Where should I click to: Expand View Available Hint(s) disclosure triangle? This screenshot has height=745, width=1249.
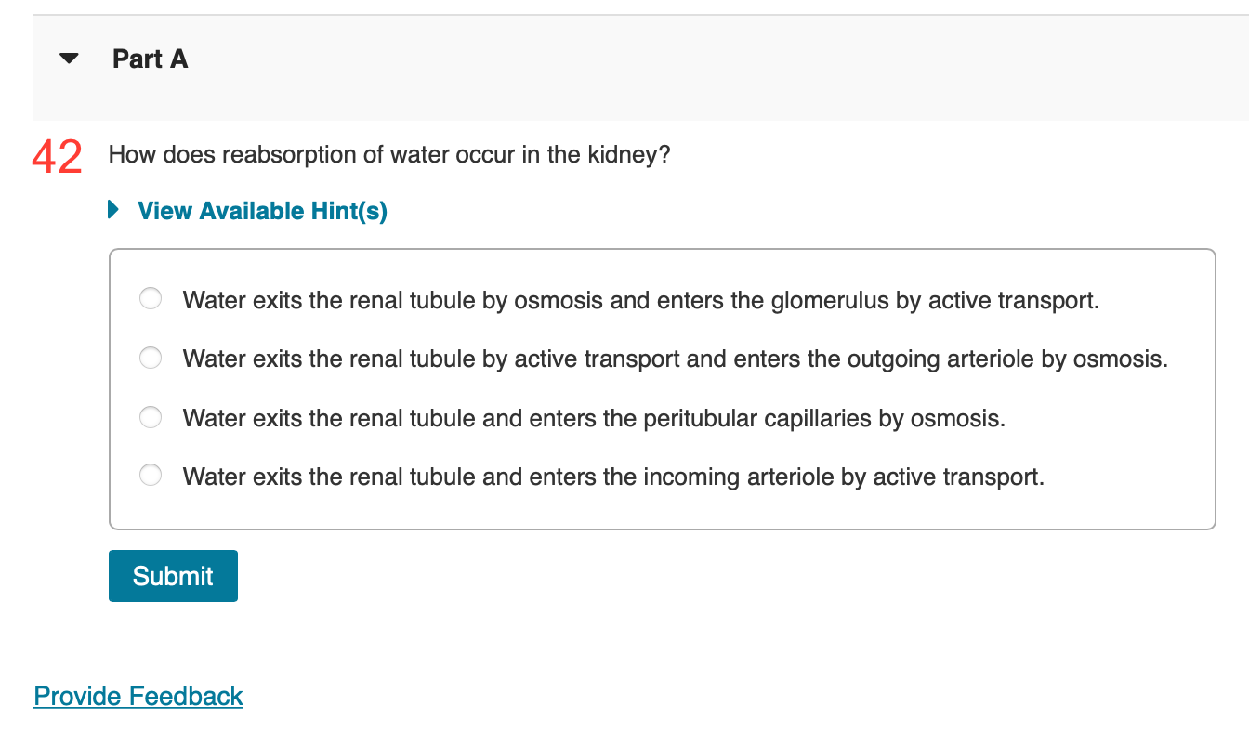112,210
